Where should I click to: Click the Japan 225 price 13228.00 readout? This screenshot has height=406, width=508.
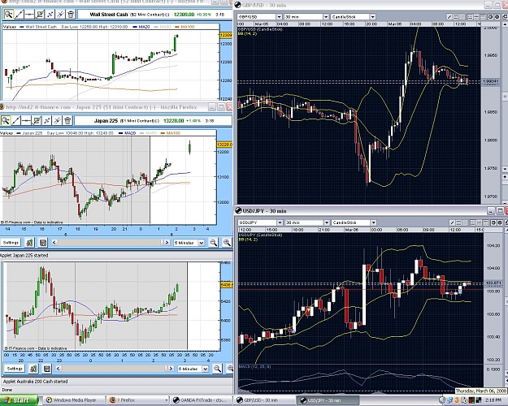coord(173,121)
